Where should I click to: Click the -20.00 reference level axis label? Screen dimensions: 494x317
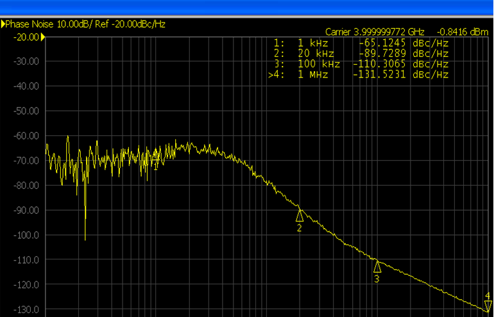[26, 37]
